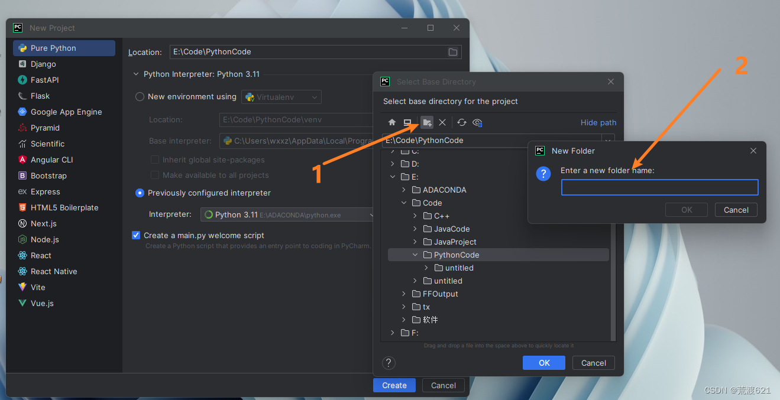Collapse the Code folder node
The height and width of the screenshot is (400, 780).
click(404, 203)
